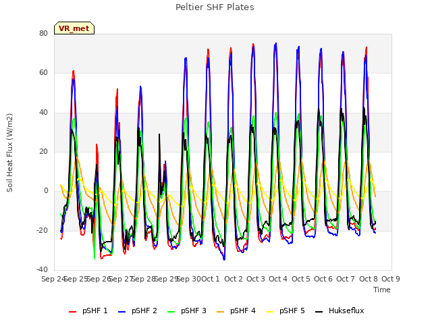Click the Oct 3 date tick
The image size is (432, 324).
(x=256, y=279)
